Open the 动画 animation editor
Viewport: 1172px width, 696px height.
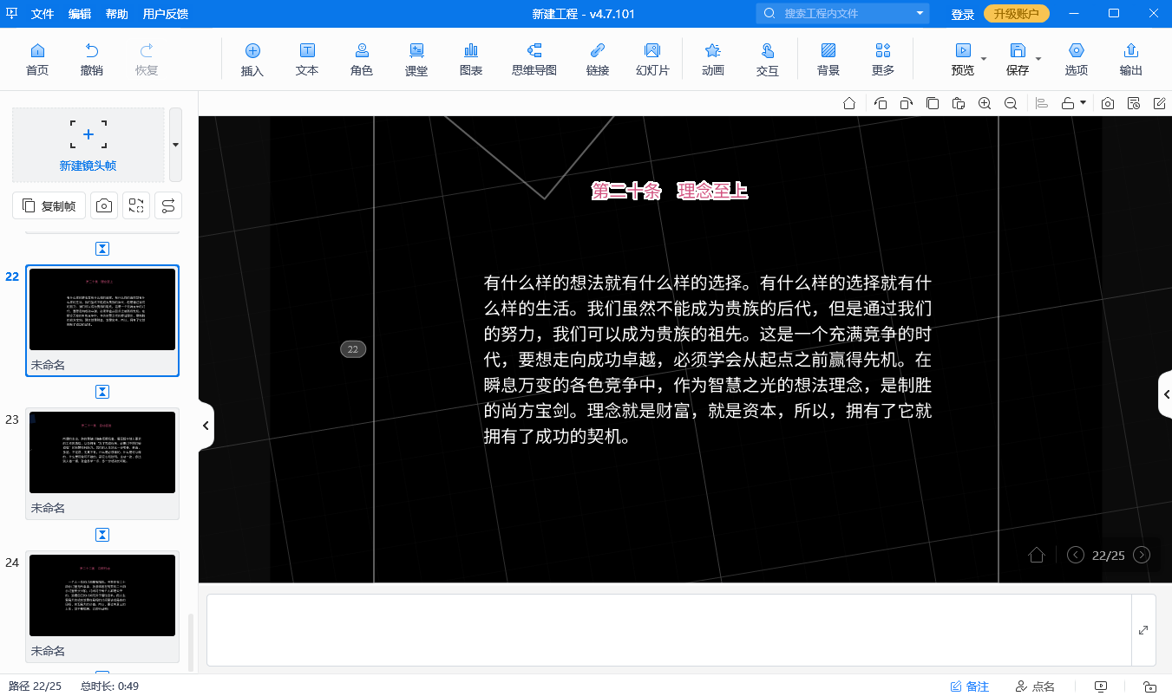tap(713, 60)
